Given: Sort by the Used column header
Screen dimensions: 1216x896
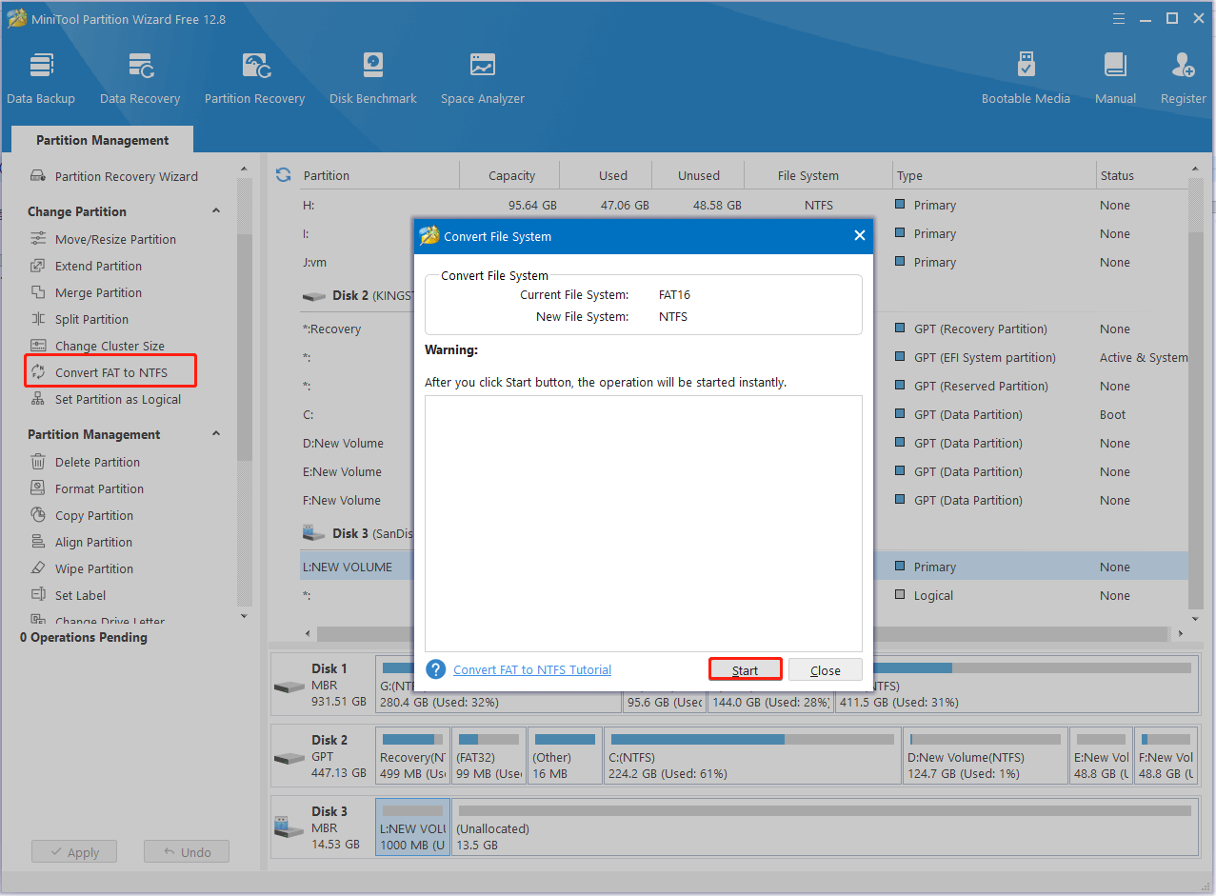Looking at the screenshot, I should pyautogui.click(x=612, y=175).
